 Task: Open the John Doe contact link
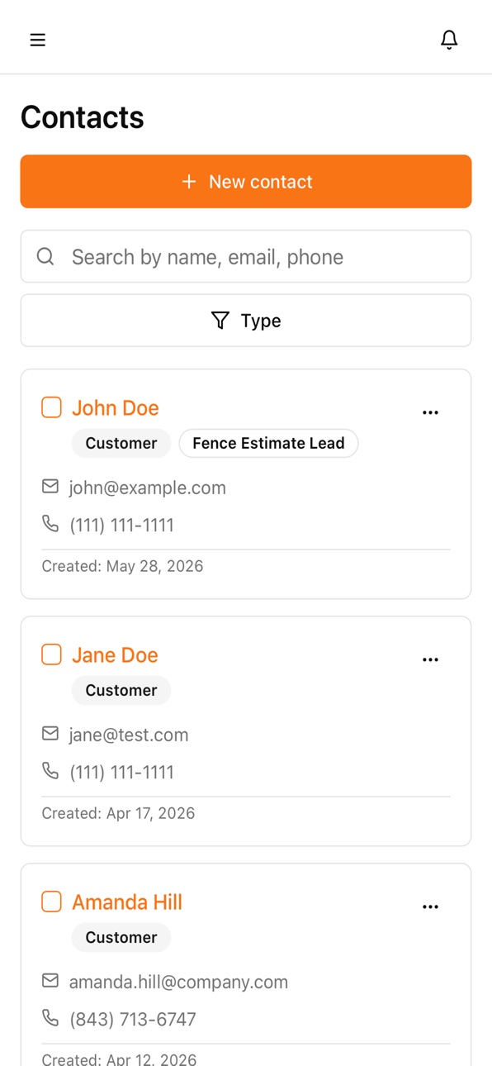coord(116,407)
